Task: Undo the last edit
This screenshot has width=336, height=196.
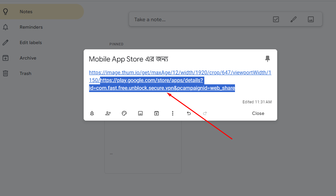Action: pyautogui.click(x=189, y=113)
